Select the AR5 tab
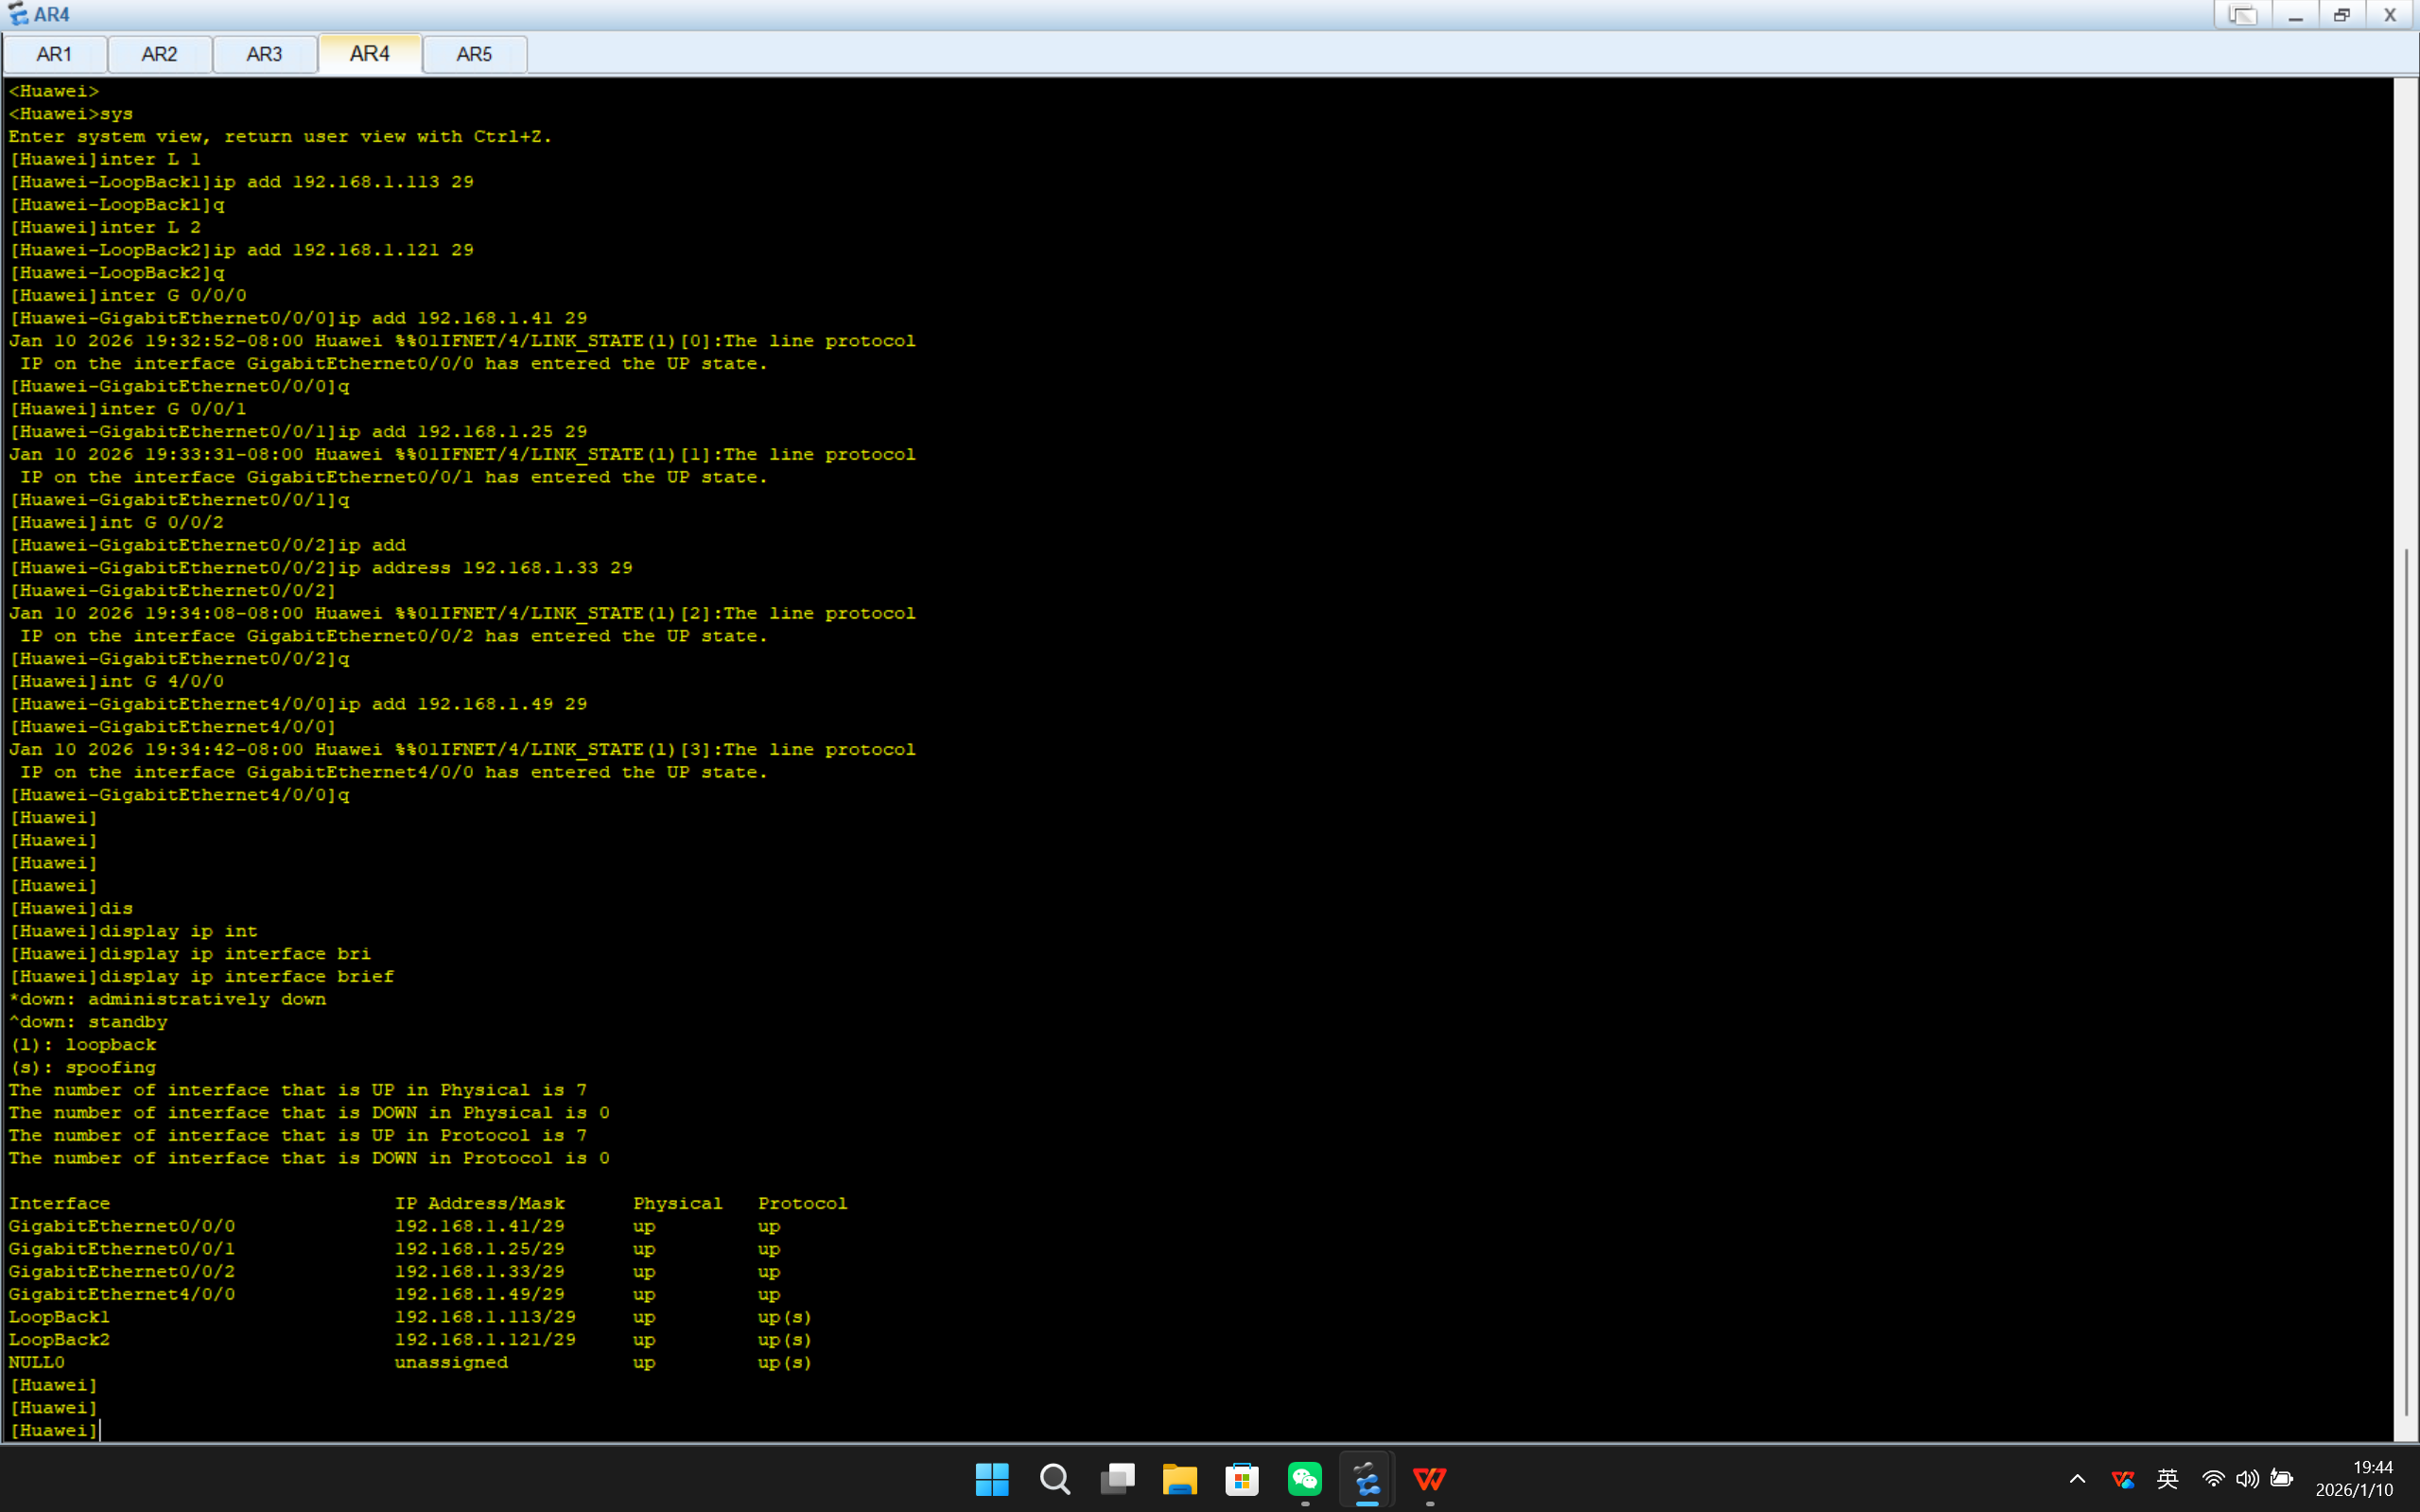 (x=474, y=54)
